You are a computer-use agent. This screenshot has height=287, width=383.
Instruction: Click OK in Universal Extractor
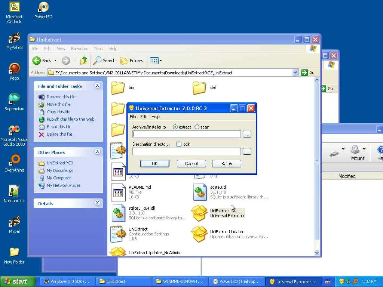click(154, 164)
